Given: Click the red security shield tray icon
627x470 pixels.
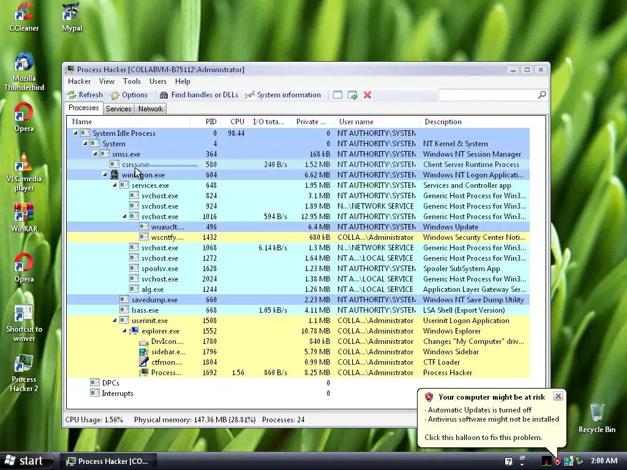Looking at the screenshot, I should point(557,461).
